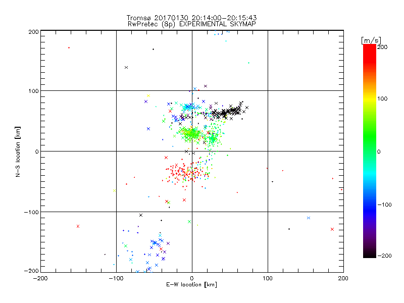Click the colorbar label '200' at top
The width and height of the screenshot is (404, 303).
click(x=382, y=47)
